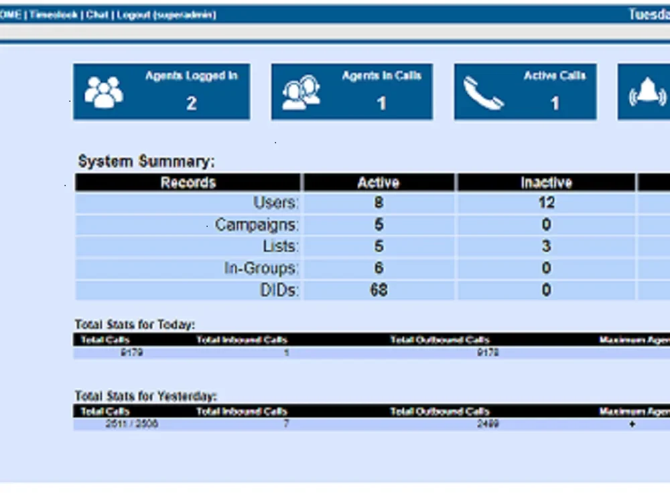Select the In-Groups row label
Screen dimensions: 670x502
click(261, 268)
